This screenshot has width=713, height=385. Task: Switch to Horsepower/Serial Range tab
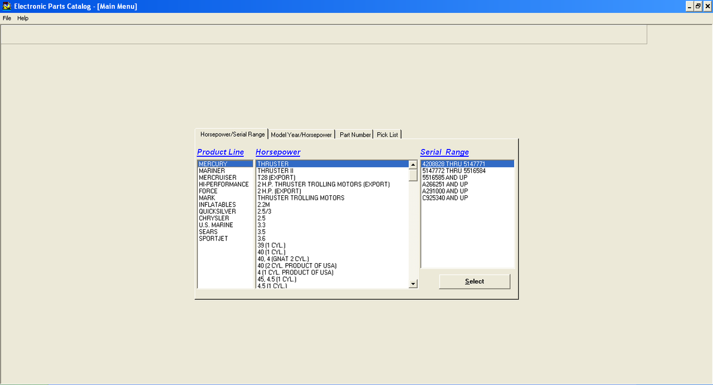232,134
